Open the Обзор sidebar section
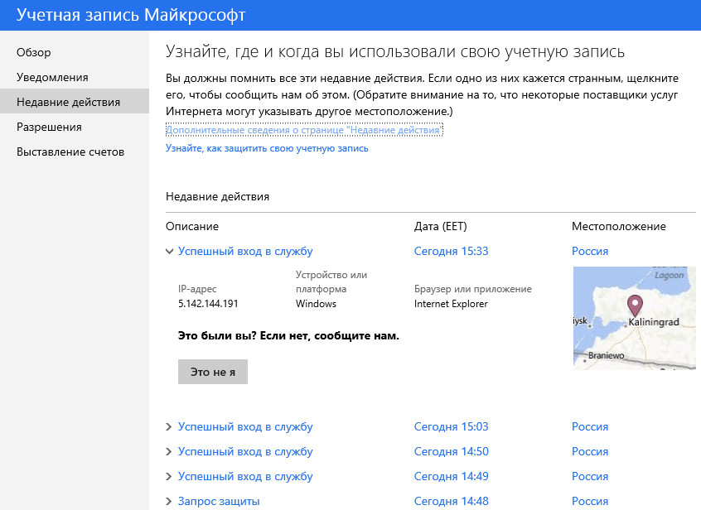 coord(33,53)
